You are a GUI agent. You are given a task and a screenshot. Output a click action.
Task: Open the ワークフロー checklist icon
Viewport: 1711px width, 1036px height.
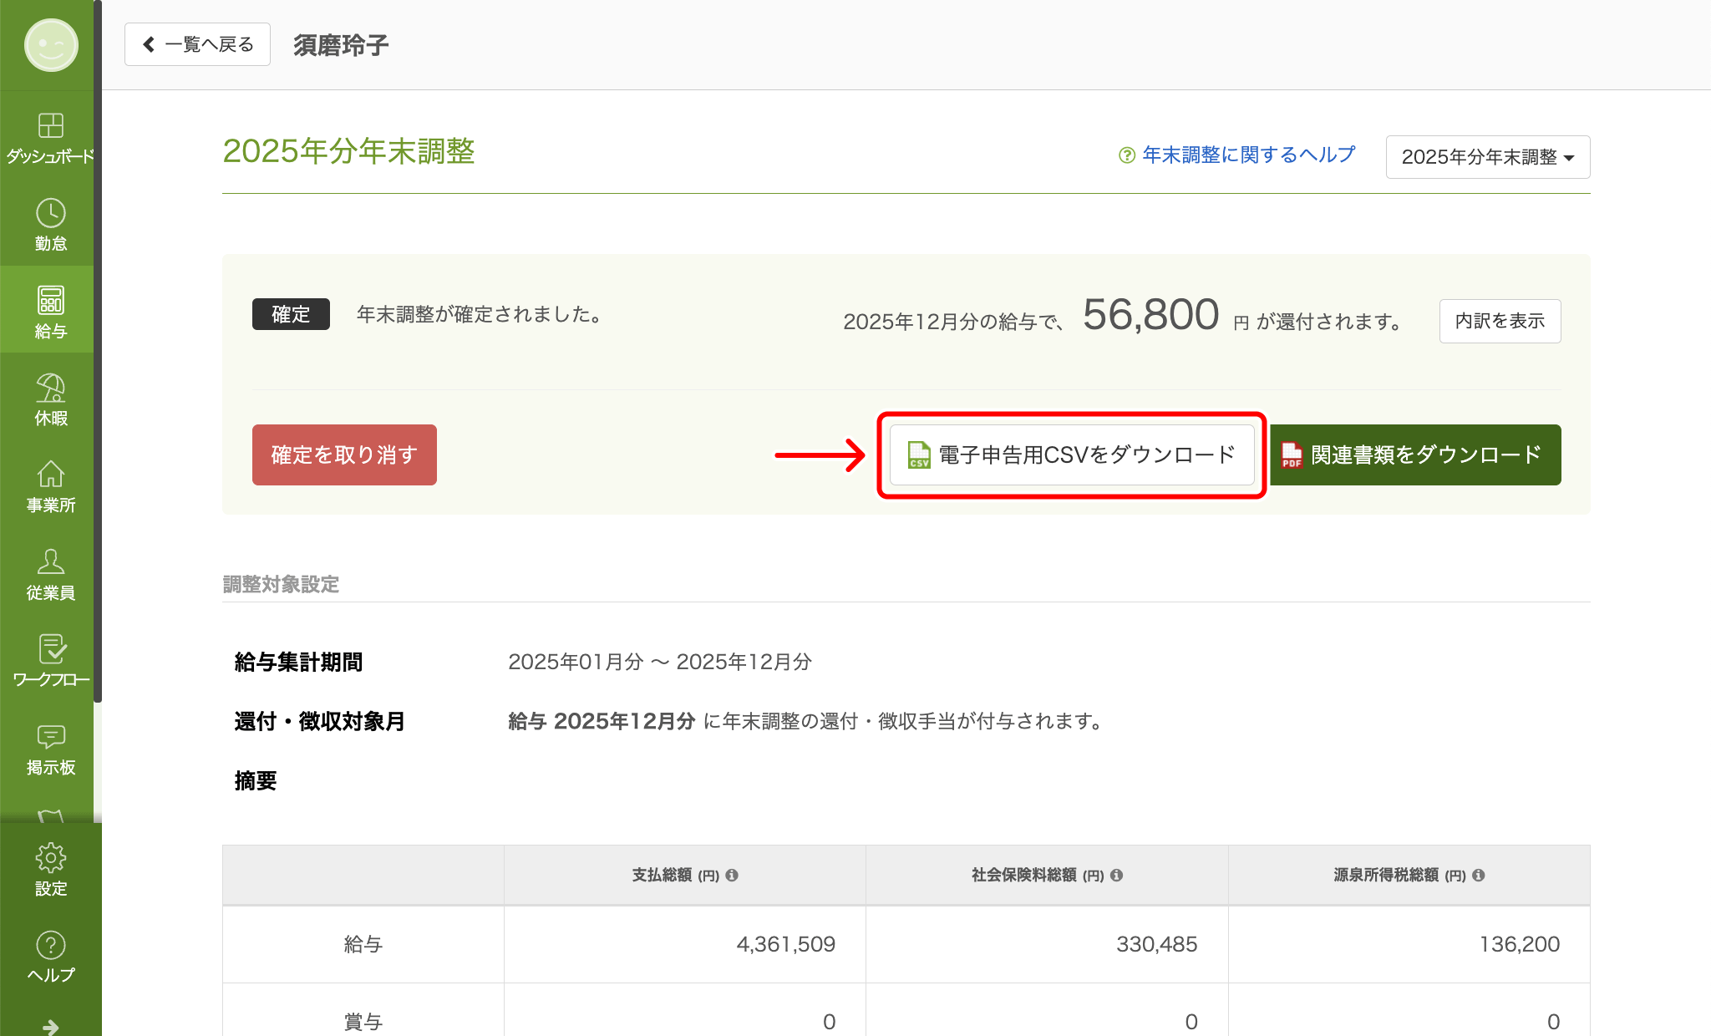(50, 650)
